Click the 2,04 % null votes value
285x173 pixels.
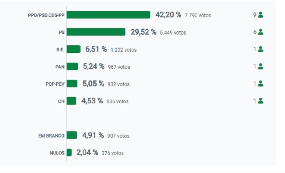coord(87,152)
